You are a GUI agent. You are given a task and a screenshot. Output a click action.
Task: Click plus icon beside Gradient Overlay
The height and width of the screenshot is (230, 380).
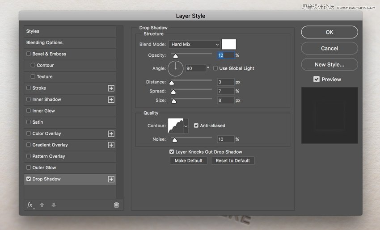[111, 145]
